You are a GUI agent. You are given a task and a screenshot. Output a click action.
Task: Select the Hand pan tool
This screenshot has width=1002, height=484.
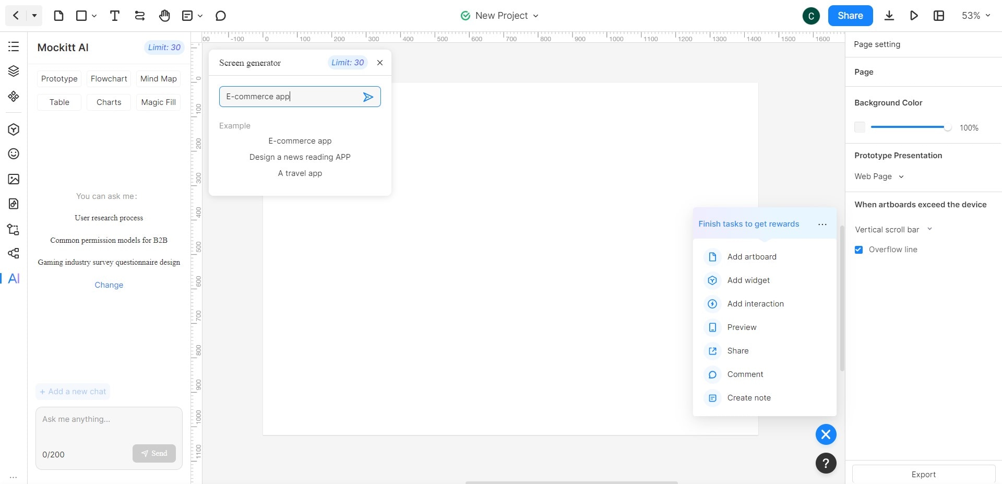point(164,16)
